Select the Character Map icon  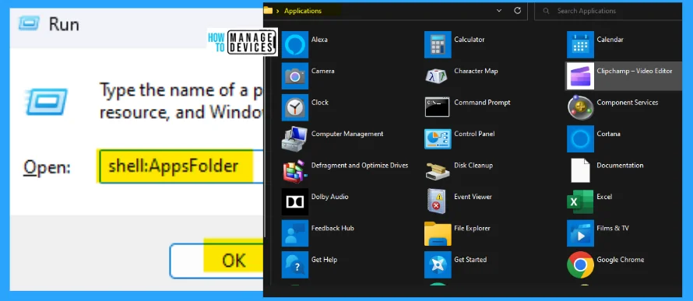pyautogui.click(x=438, y=76)
